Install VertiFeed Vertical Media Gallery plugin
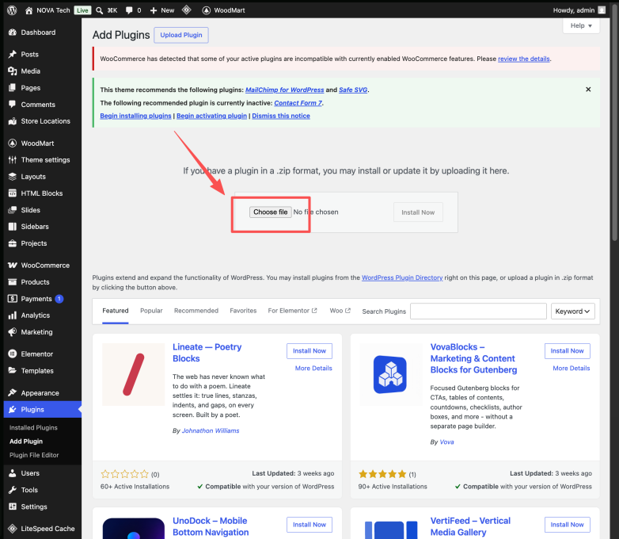Viewport: 619px width, 539px height. click(568, 525)
